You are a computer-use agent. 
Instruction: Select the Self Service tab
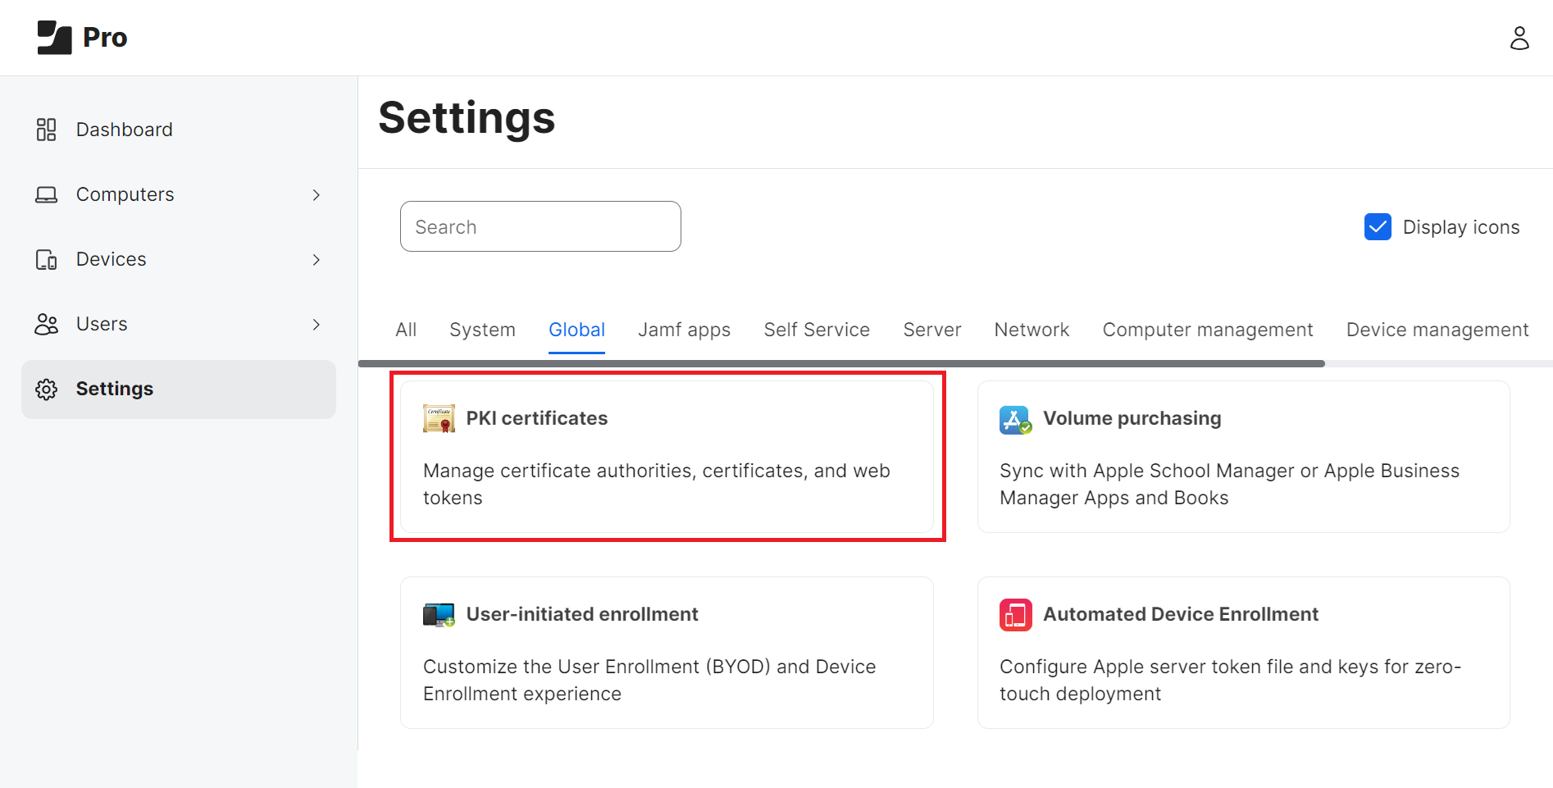(816, 330)
